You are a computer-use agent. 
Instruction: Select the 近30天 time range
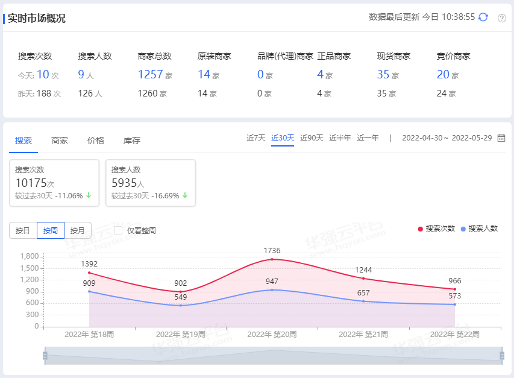[283, 137]
